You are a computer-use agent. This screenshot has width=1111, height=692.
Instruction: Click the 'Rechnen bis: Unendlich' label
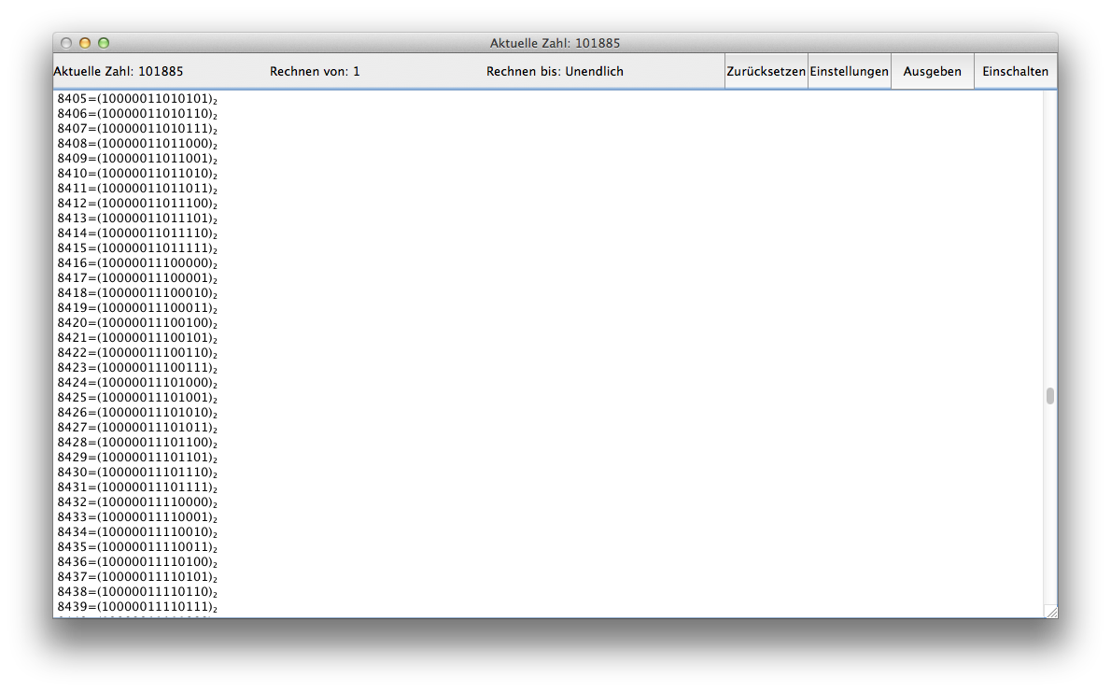coord(555,72)
